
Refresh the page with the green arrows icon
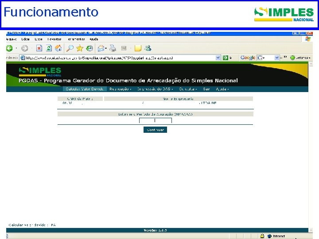(49, 48)
